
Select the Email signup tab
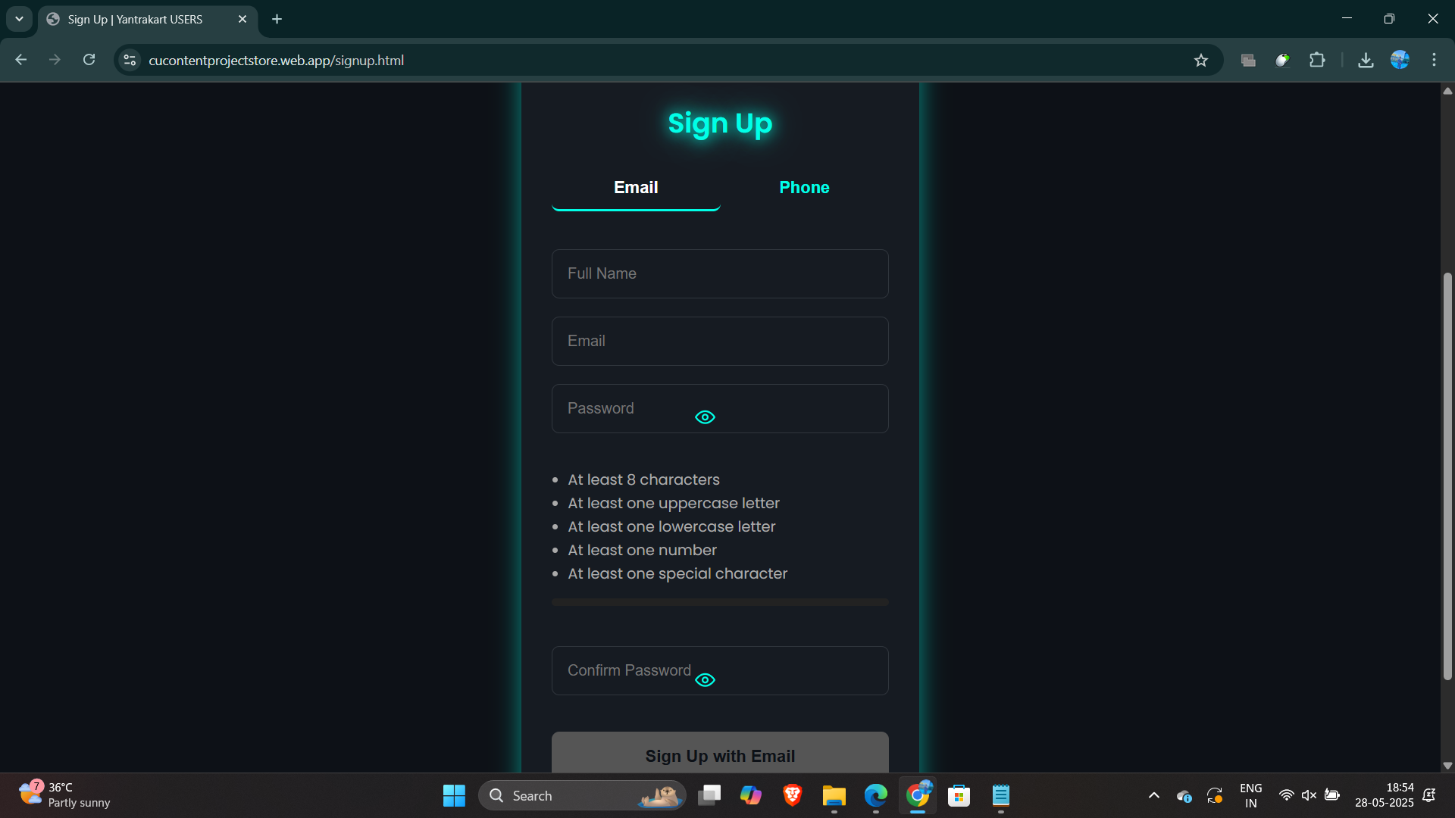point(636,188)
